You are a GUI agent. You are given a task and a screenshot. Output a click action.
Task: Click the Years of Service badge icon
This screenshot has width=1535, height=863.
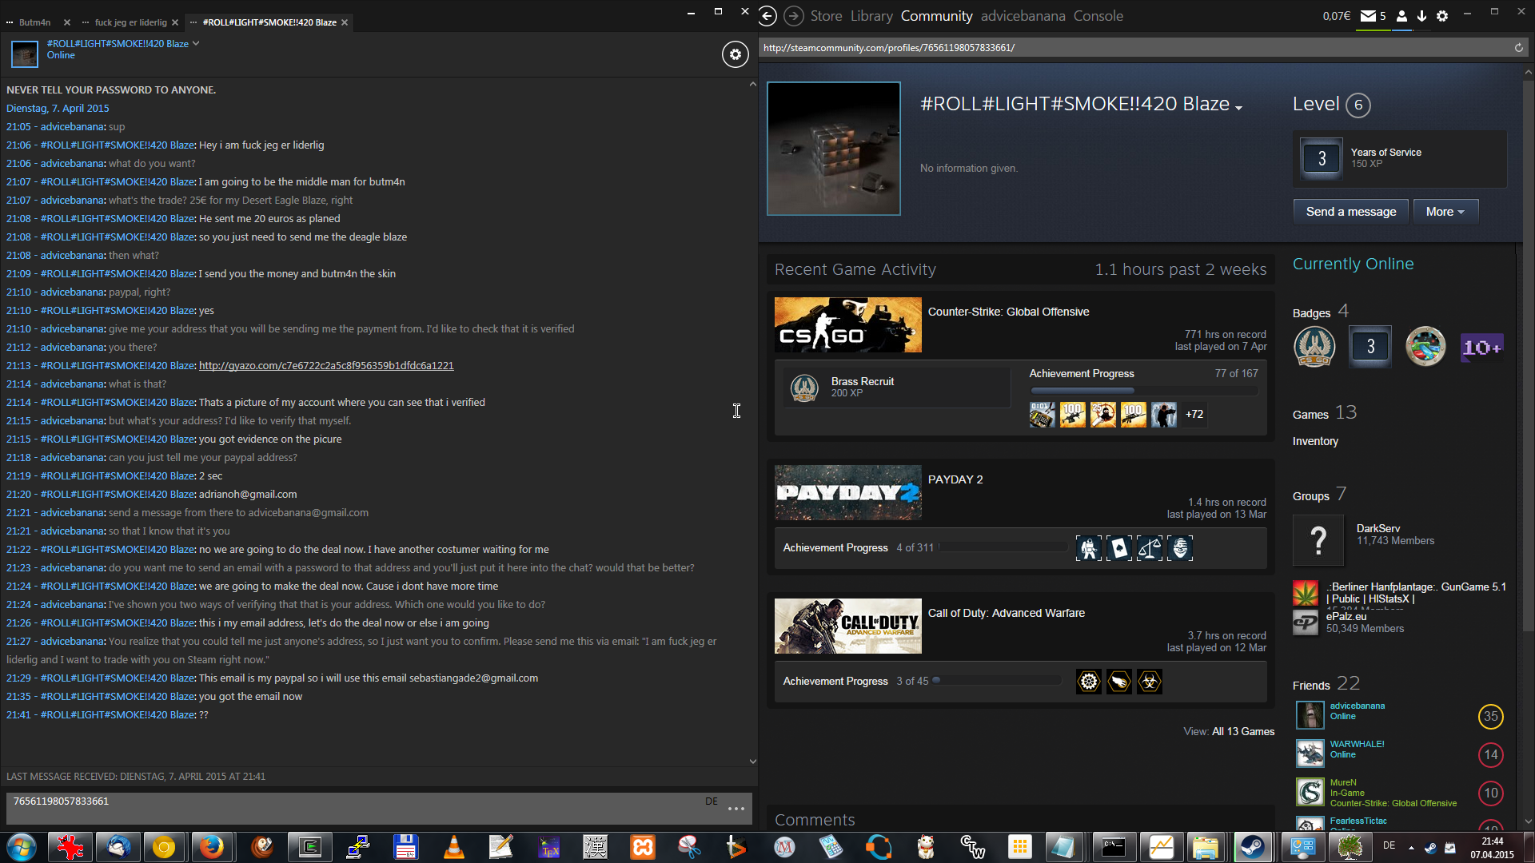coord(1322,158)
